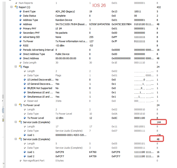Click the Report (1) node icon
Screen dimensions: 177x168
coord(16,7)
